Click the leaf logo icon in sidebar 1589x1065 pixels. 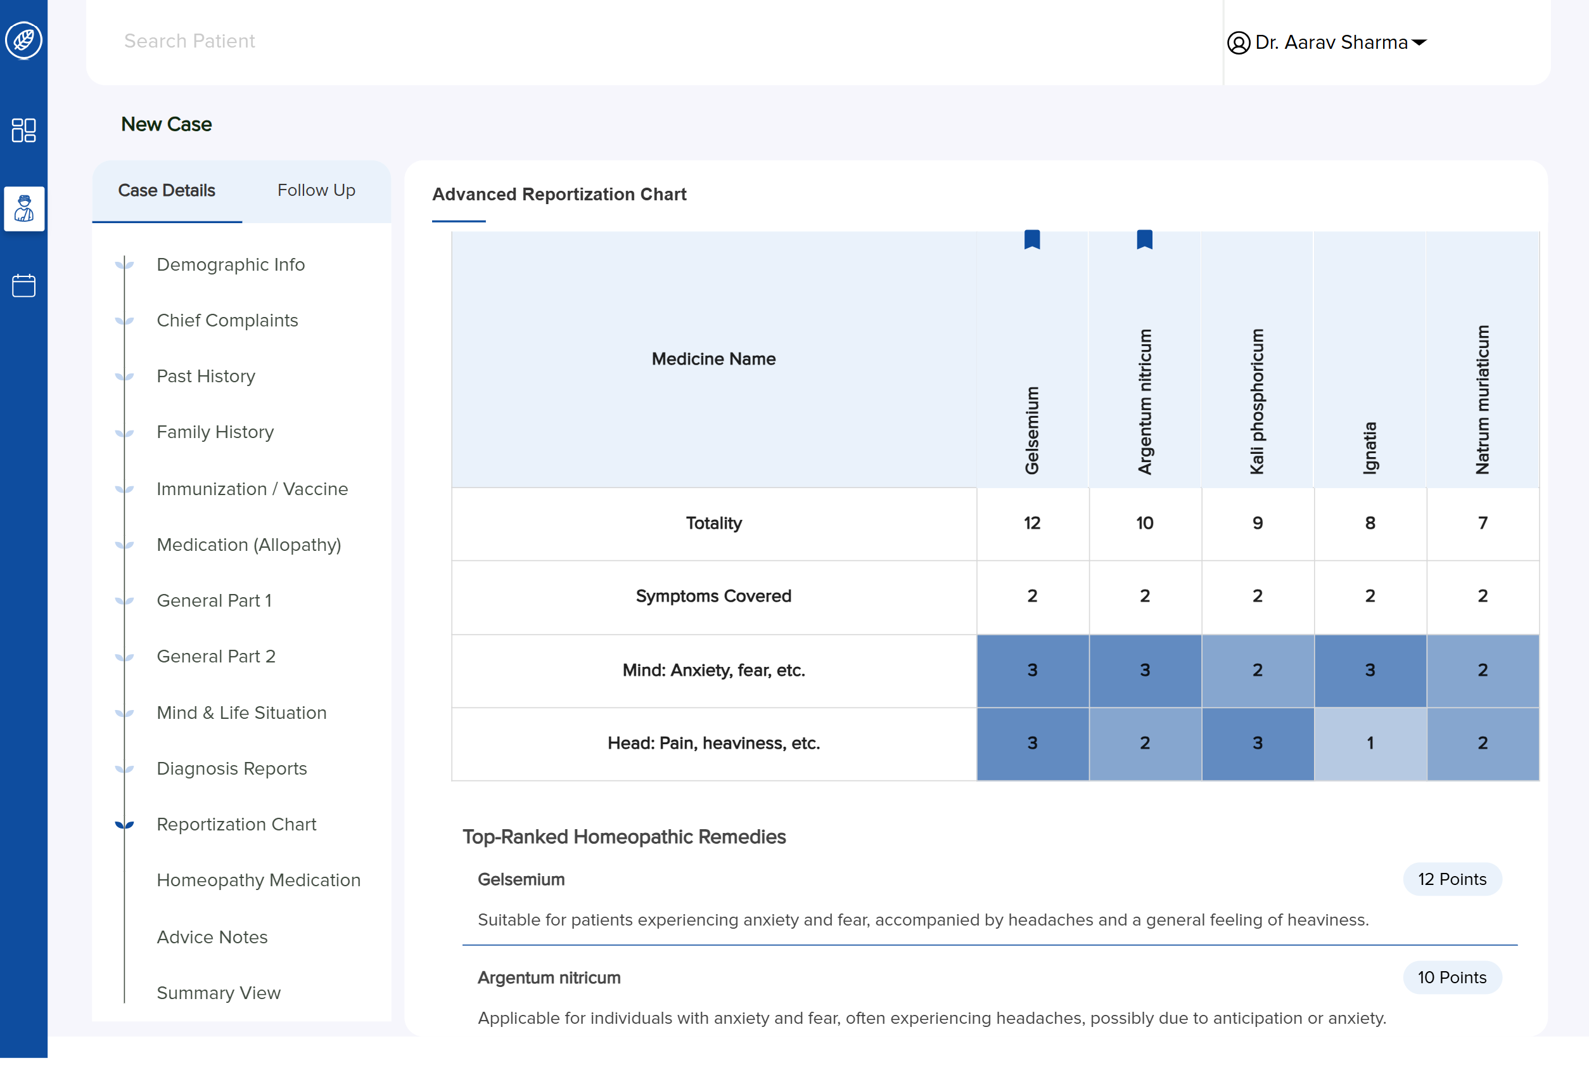[23, 40]
